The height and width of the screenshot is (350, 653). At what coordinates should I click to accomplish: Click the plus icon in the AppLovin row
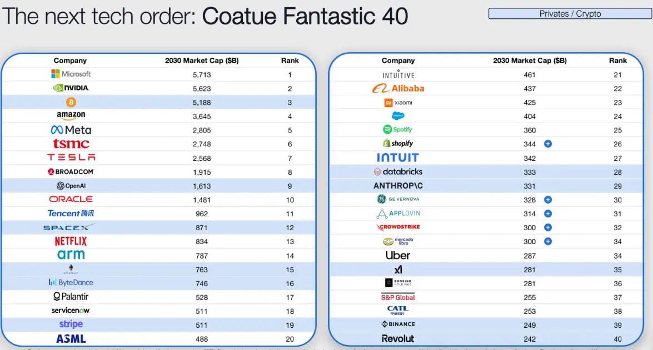(x=548, y=214)
